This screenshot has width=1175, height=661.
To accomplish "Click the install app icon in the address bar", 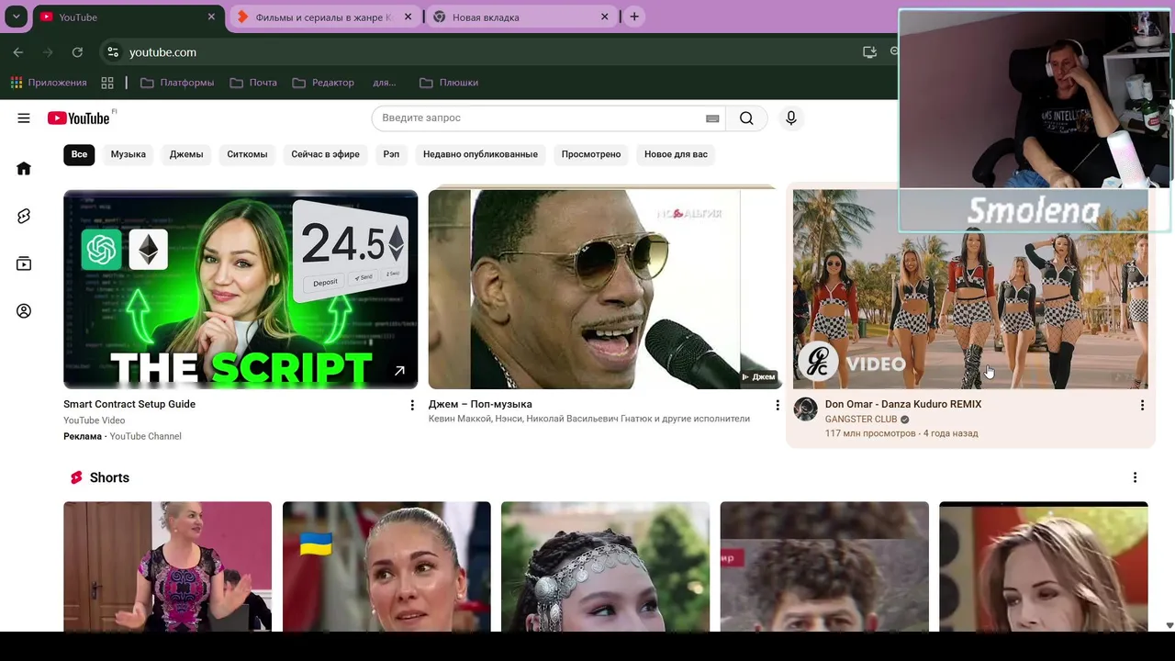I will [869, 52].
